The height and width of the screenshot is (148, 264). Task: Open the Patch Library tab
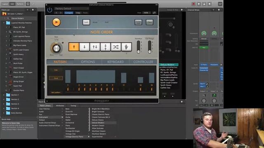45,106
